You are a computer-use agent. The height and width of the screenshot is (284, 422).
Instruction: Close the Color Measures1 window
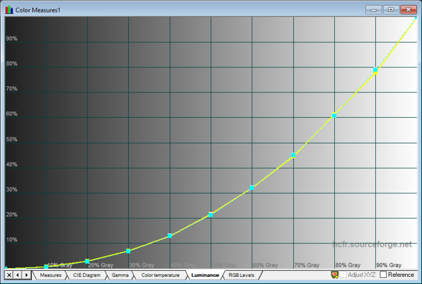408,10
